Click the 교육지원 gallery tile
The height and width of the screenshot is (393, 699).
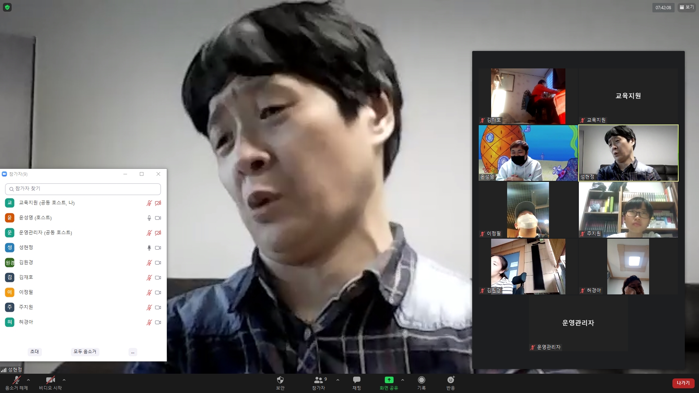[x=628, y=96]
